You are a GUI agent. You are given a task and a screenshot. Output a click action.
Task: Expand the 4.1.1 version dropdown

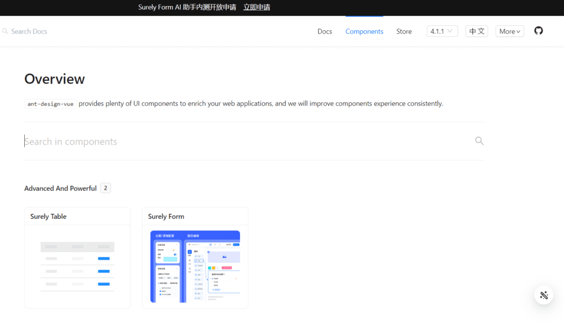click(x=442, y=31)
